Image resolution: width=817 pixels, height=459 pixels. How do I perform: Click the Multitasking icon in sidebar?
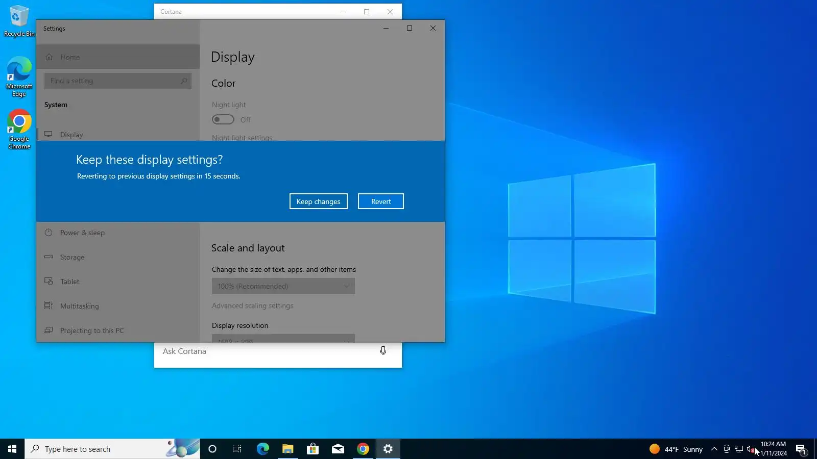[x=49, y=305]
